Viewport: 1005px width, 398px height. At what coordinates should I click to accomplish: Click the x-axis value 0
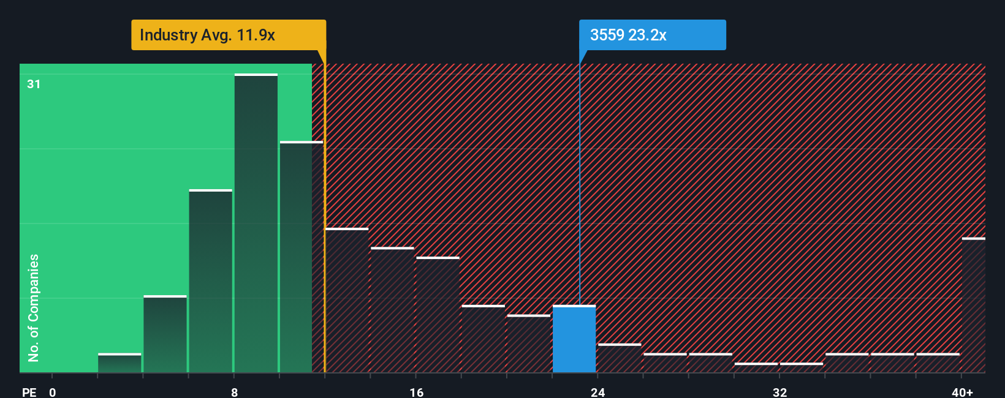pos(53,392)
